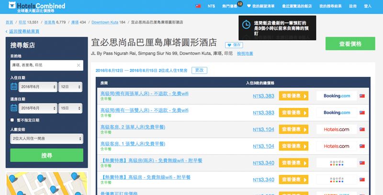Open 高級客房, 2 張單人床 room link

(x=133, y=127)
